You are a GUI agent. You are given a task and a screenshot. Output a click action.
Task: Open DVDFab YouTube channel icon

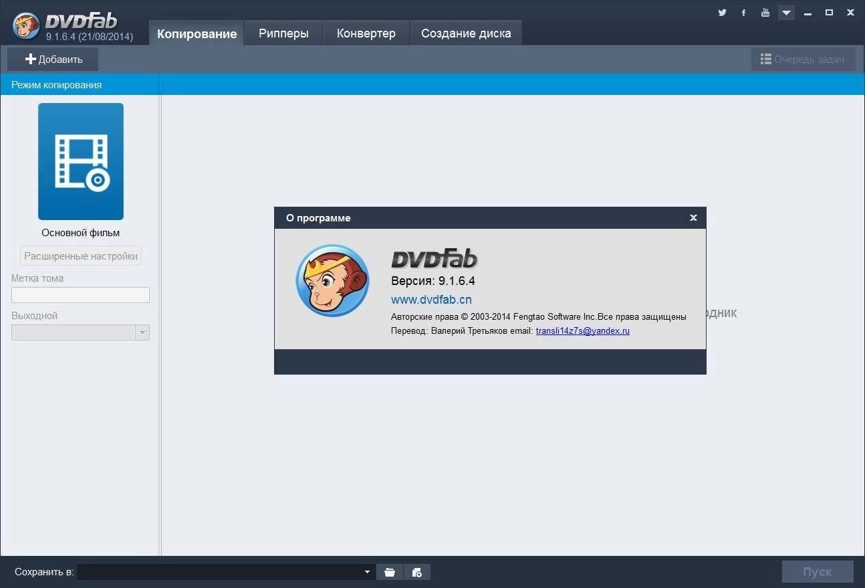coord(765,12)
